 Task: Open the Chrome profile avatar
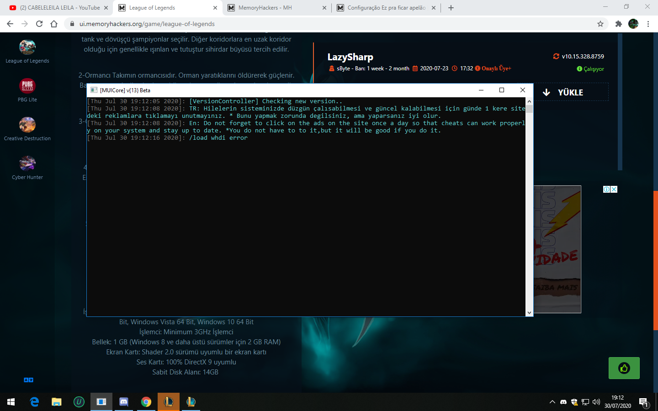click(x=633, y=24)
